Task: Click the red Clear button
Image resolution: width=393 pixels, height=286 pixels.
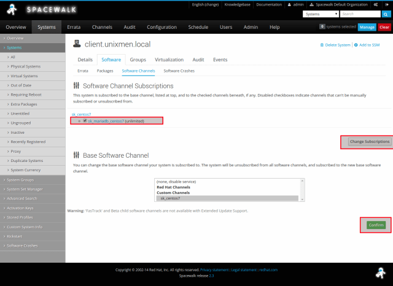Action: [384, 27]
